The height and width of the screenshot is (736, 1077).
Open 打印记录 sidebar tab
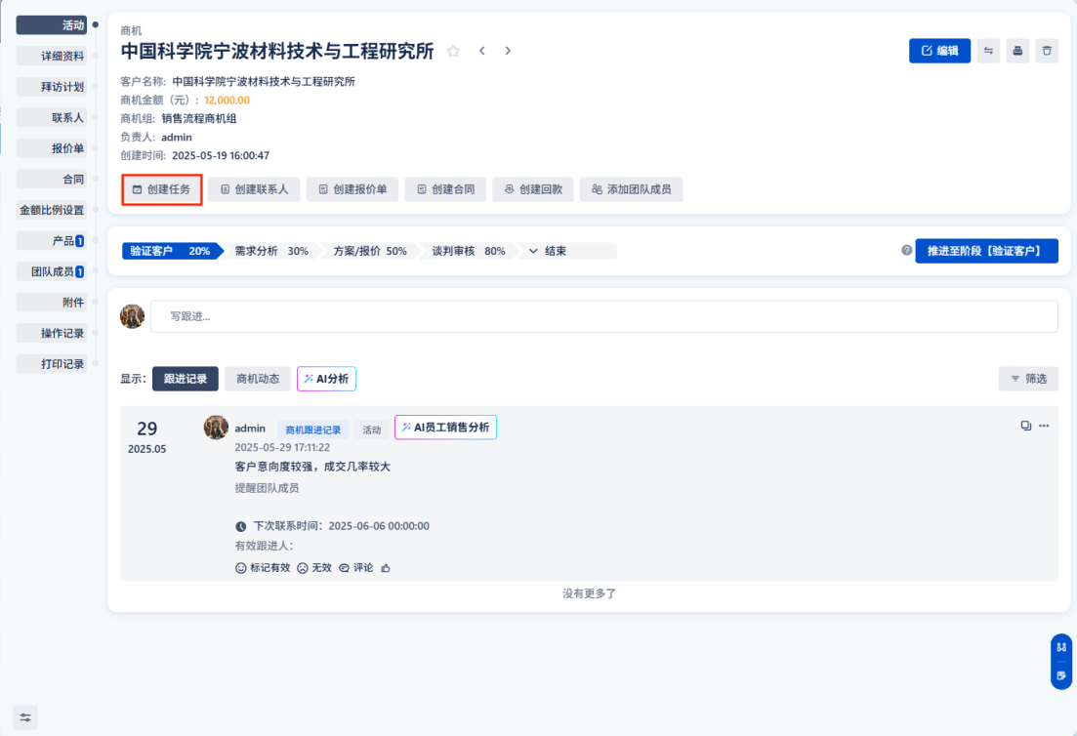pos(52,364)
